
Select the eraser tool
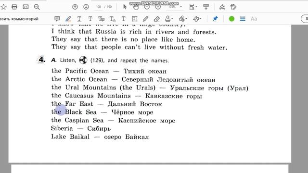pos(157,19)
